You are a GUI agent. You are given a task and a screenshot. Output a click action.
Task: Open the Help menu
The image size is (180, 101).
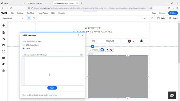(x=53, y=13)
